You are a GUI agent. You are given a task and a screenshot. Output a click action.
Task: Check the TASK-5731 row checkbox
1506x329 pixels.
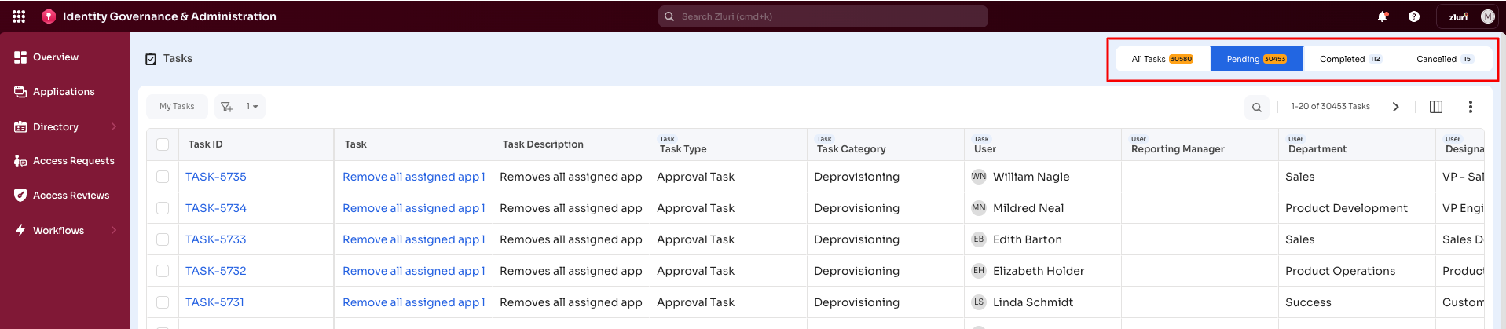(163, 302)
